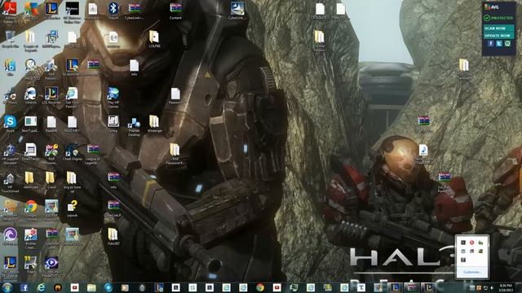Open the Windows Explorer folder on taskbar
The width and height of the screenshot is (522, 293).
[91, 287]
